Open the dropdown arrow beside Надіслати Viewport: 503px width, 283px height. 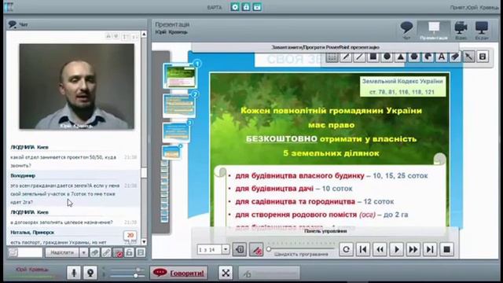pyautogui.click(x=83, y=252)
